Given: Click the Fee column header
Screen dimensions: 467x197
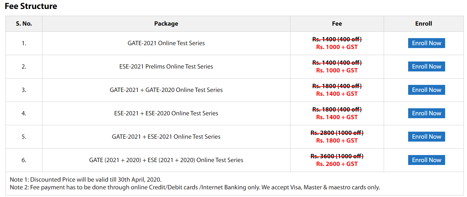Looking at the screenshot, I should [336, 23].
